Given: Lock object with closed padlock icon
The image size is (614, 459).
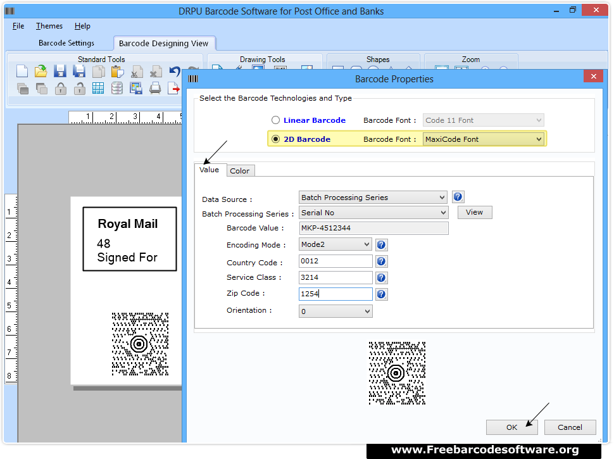Looking at the screenshot, I should pos(60,89).
